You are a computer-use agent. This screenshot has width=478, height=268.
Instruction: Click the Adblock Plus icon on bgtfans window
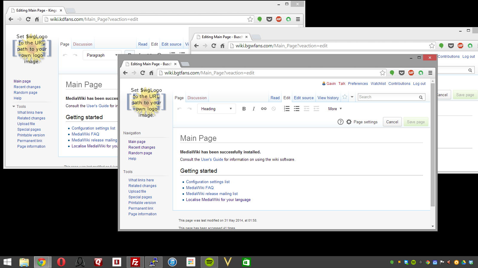(x=411, y=73)
